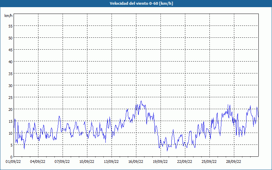The image size is (272, 170).
Task: Click the 50 value on the y-axis
Action: (11, 38)
